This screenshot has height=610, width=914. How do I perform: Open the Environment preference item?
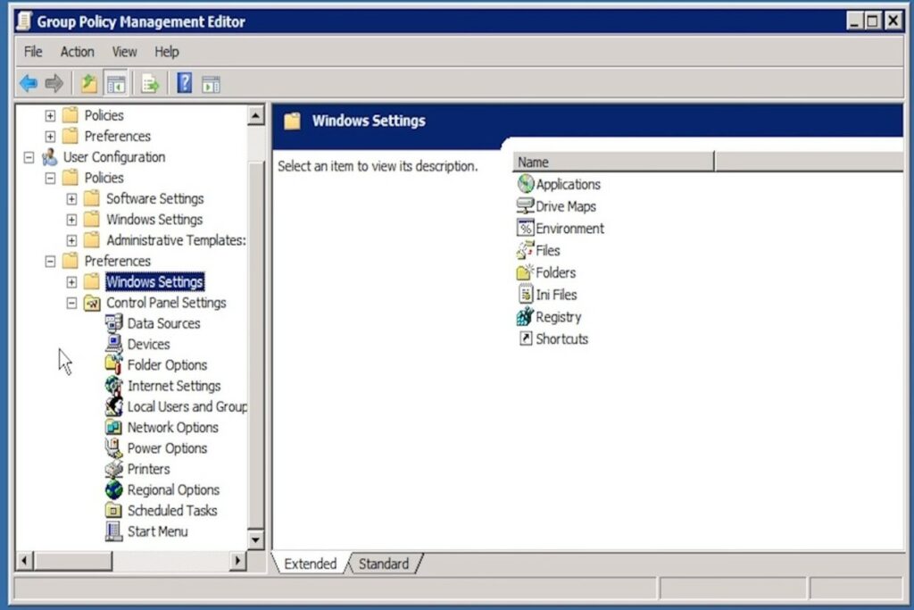[x=569, y=229]
